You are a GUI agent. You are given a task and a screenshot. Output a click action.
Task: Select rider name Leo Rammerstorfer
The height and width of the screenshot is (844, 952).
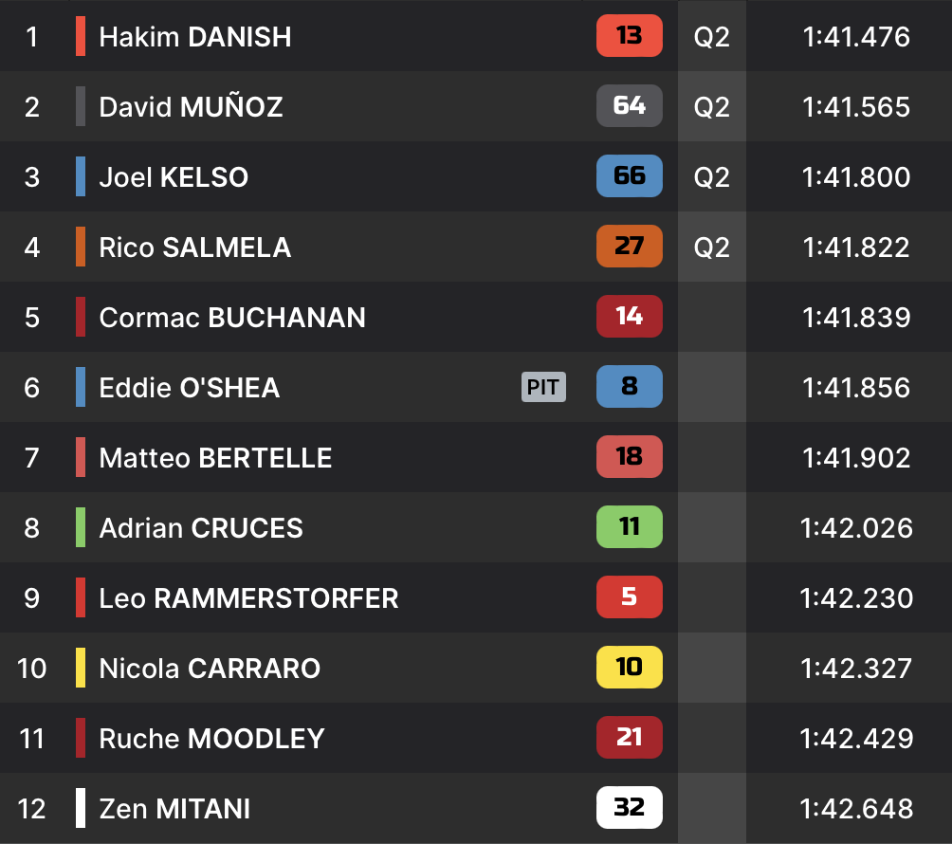248,597
